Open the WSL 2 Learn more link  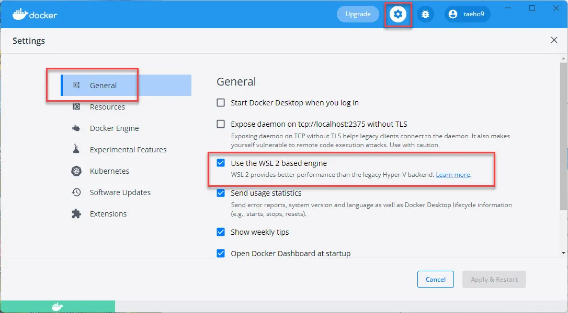tap(452, 175)
